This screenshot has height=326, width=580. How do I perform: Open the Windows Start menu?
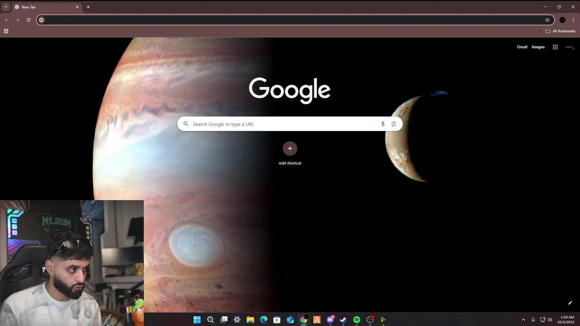197,320
